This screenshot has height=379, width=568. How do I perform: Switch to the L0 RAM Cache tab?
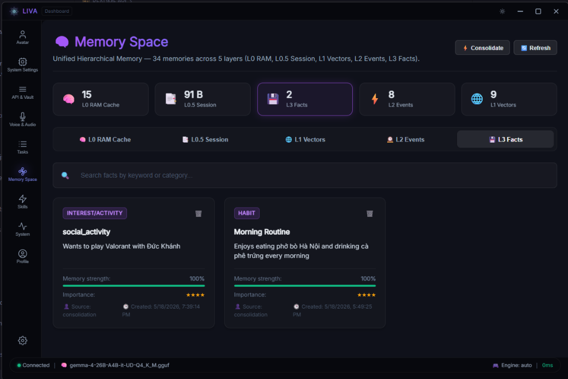coord(105,139)
